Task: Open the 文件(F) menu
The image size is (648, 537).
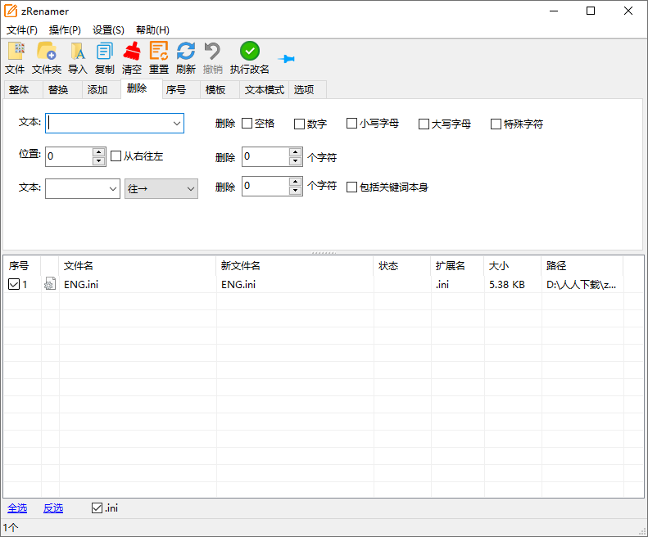Action: pos(22,30)
